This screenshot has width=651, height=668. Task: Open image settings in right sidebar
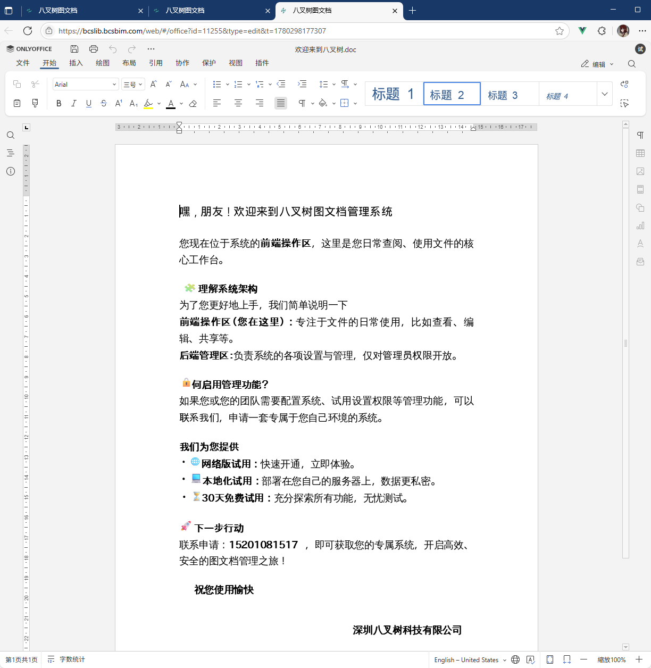pos(640,171)
